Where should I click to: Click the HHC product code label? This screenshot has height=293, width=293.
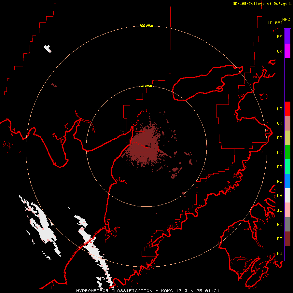(286, 20)
